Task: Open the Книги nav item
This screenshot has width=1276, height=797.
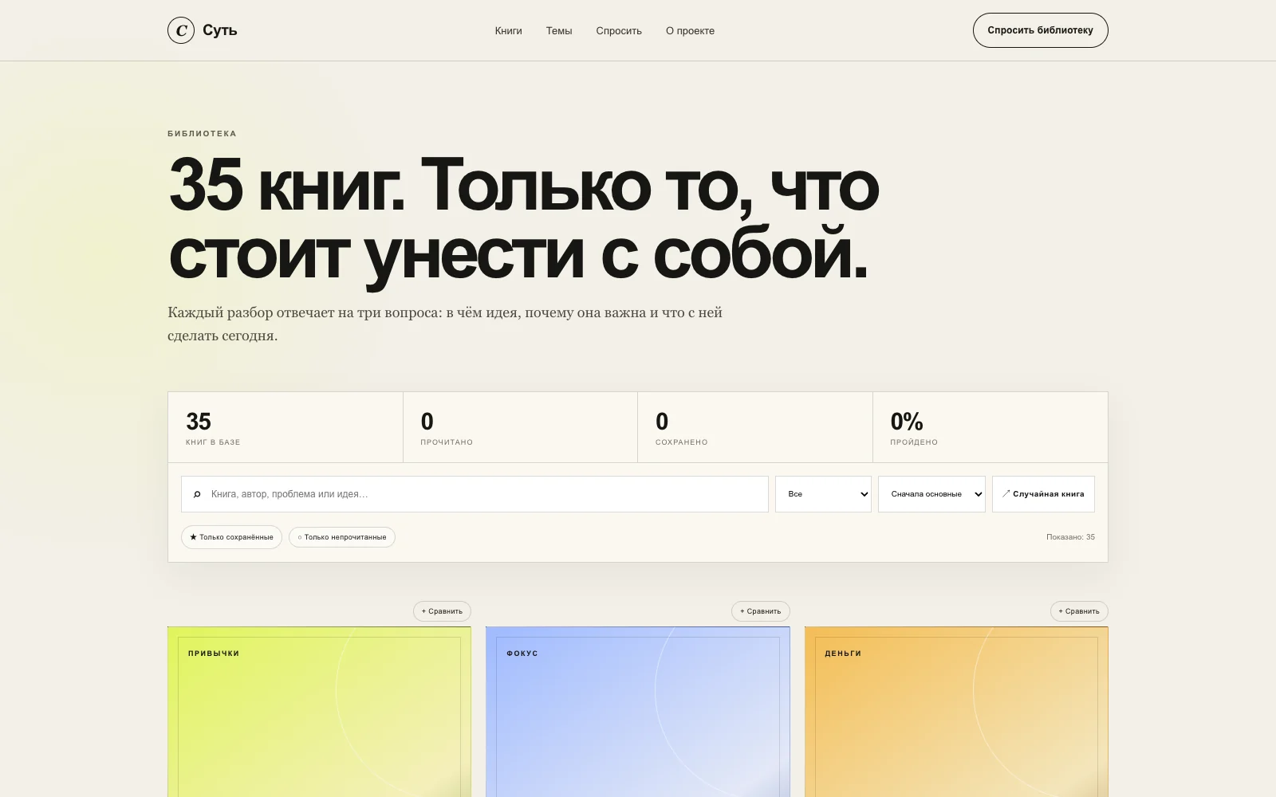Action: pos(508,31)
